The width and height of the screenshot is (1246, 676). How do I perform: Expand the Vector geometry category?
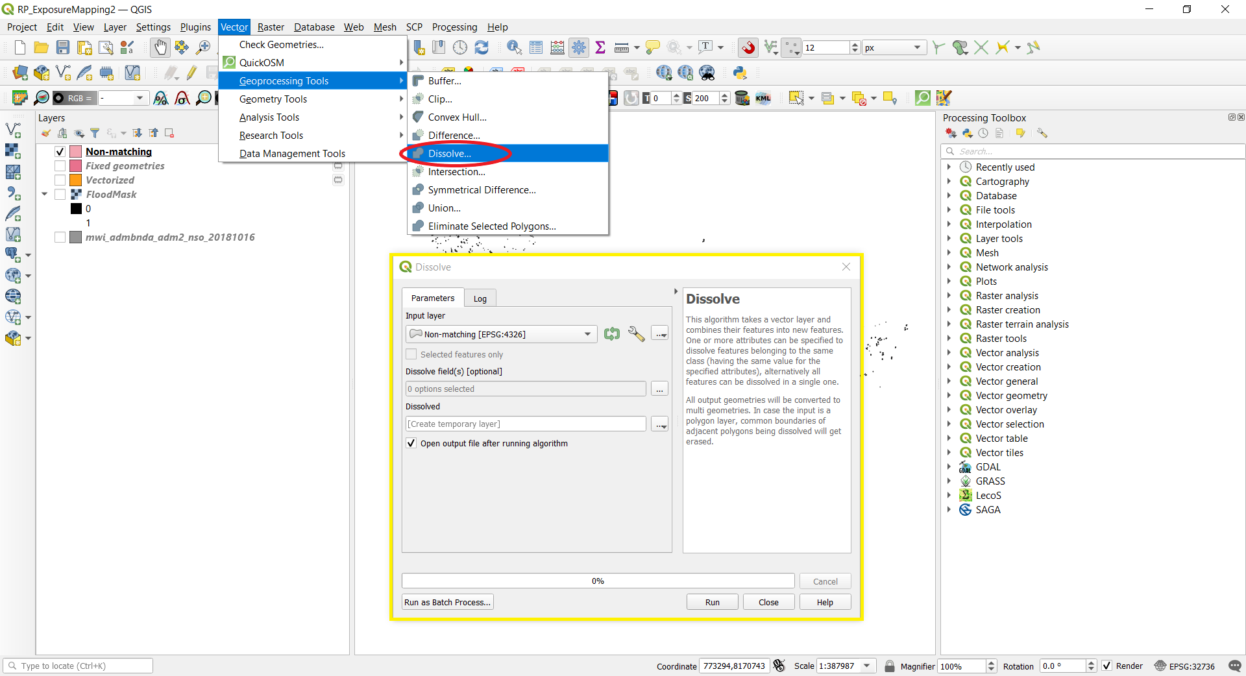coord(949,395)
